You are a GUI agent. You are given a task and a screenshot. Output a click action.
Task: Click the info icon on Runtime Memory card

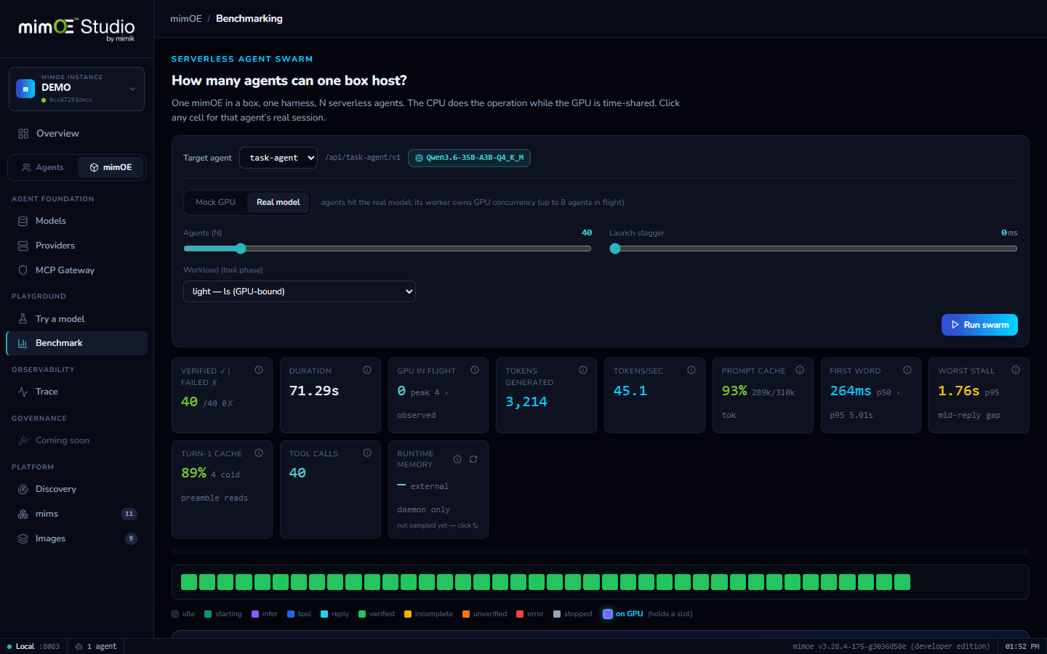coord(457,459)
